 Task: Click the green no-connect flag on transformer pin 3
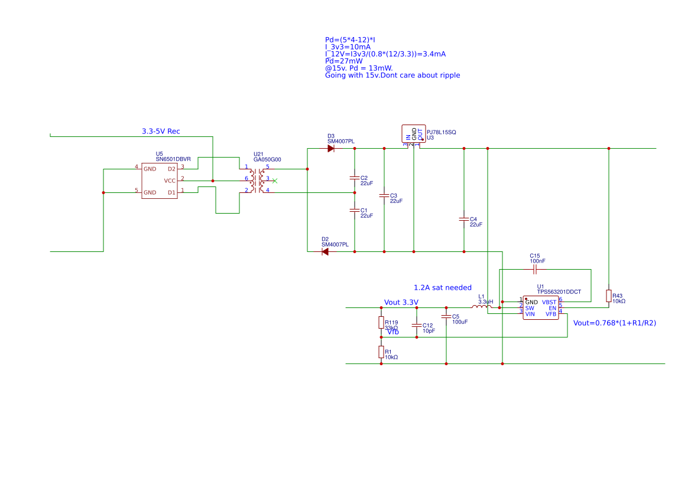click(274, 181)
